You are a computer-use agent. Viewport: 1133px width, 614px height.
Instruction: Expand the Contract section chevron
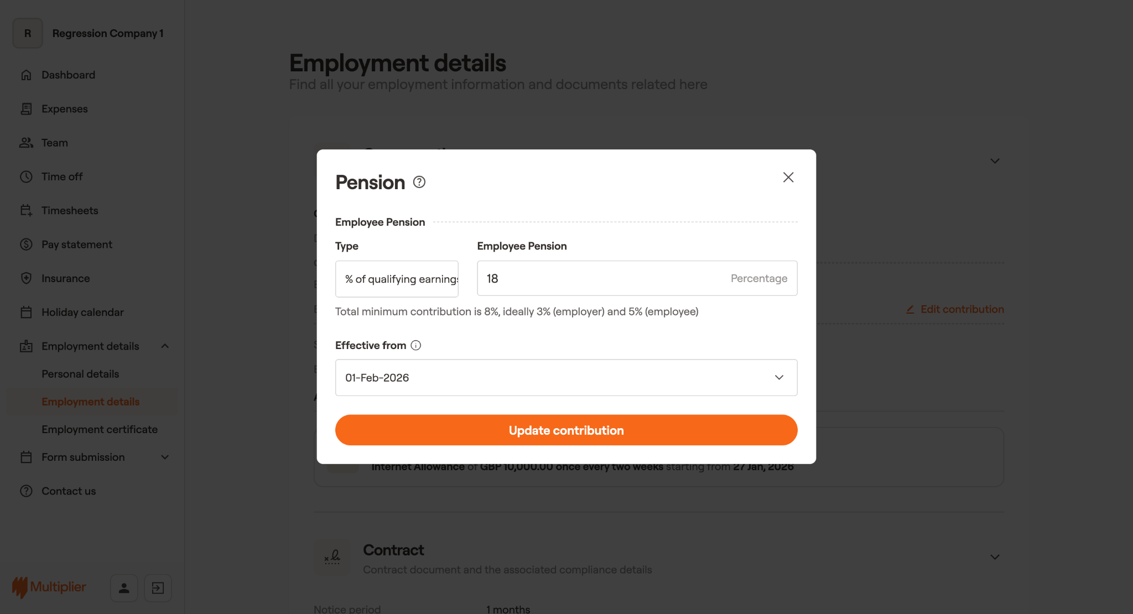pos(995,557)
